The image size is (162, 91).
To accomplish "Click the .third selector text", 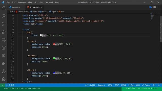I will (x=30, y=70).
